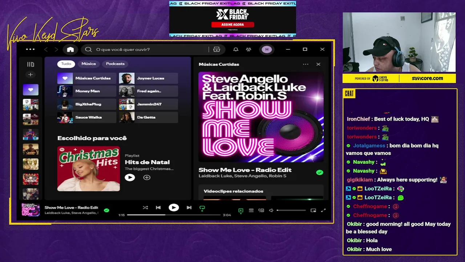Open the play queue

251,210
